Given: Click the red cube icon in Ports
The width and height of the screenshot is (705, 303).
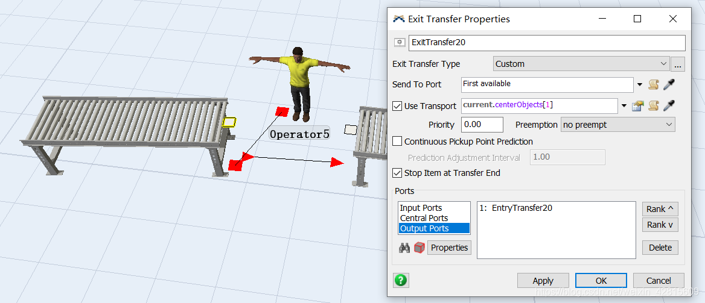Looking at the screenshot, I should pyautogui.click(x=419, y=248).
